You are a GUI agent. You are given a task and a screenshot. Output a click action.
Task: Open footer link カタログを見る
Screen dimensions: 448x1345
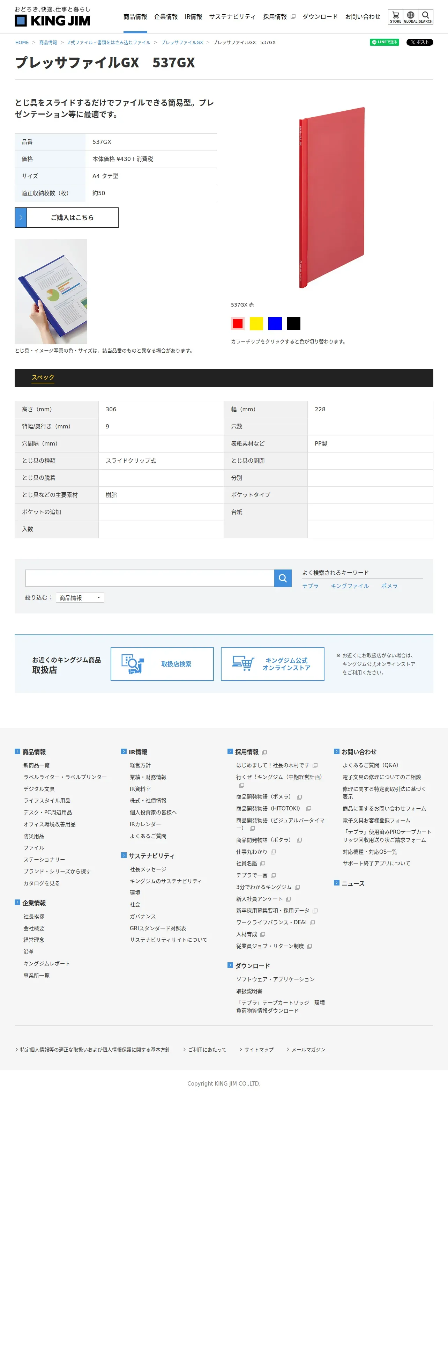tap(42, 883)
